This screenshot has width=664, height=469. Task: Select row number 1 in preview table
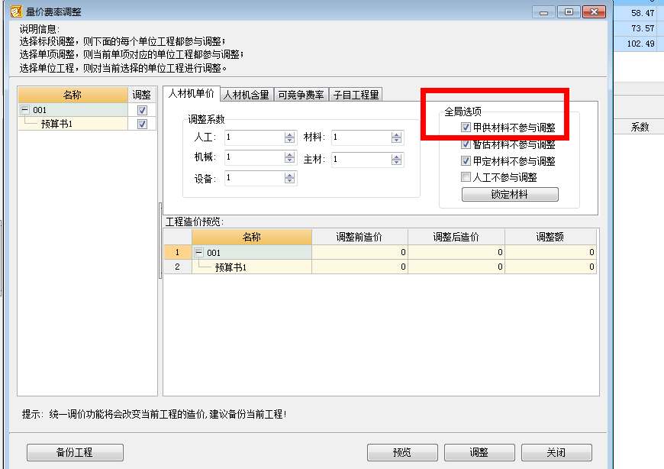pyautogui.click(x=178, y=253)
